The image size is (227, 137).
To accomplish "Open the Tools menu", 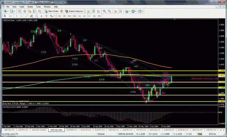I will 38,7.
